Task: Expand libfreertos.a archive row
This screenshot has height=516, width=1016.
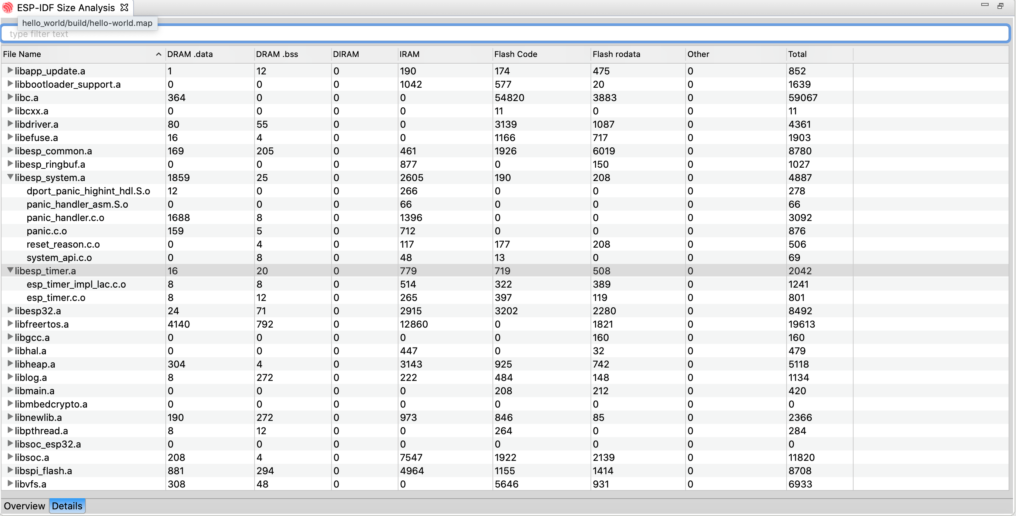Action: pos(10,324)
